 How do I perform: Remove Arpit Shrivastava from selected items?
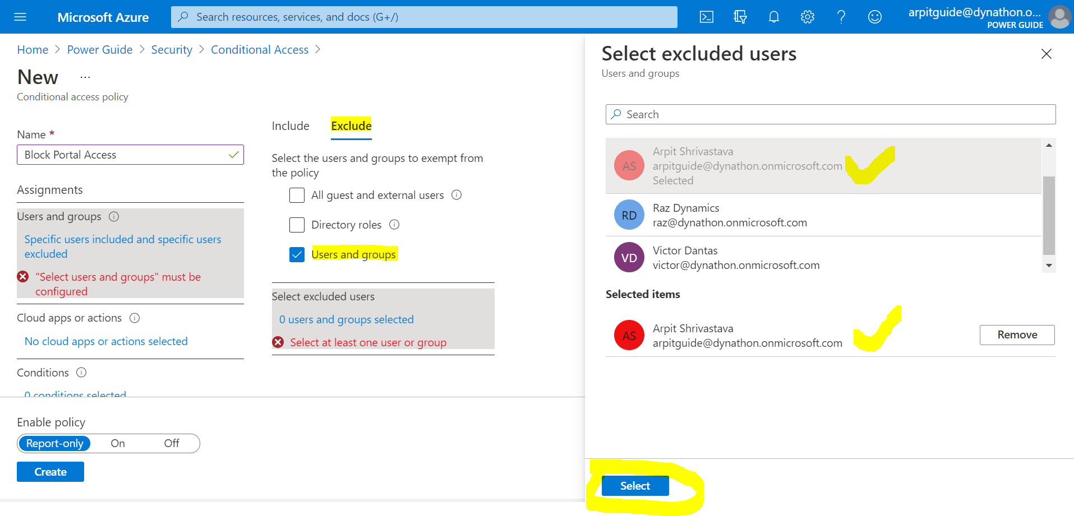(1017, 335)
